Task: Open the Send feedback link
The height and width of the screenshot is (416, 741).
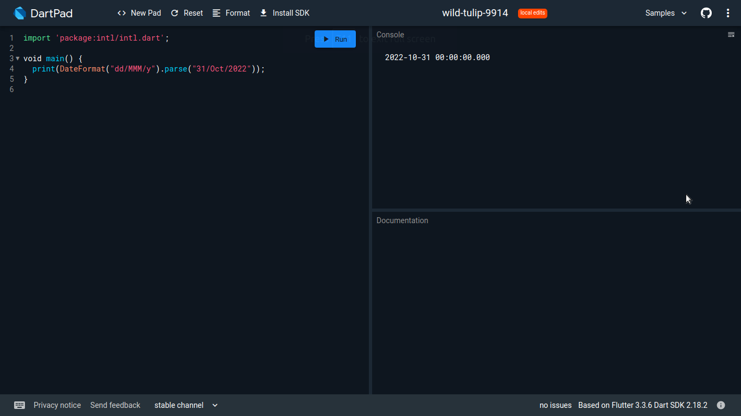Action: click(115, 405)
